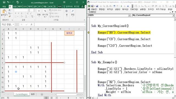Select the CurrentRegion sheet tab
Screen dimensions: 176x99
[21, 94]
